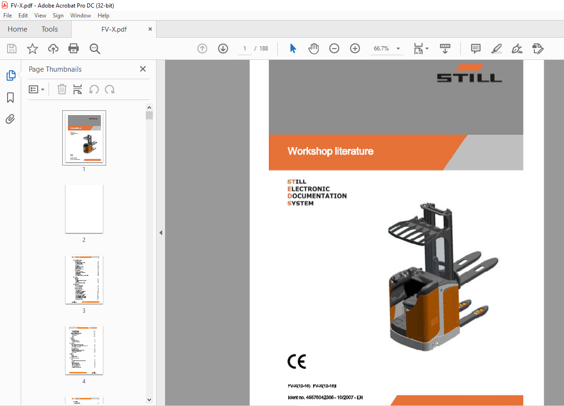564x406 pixels.
Task: Open the insert page break scissors icon
Action: (77, 89)
